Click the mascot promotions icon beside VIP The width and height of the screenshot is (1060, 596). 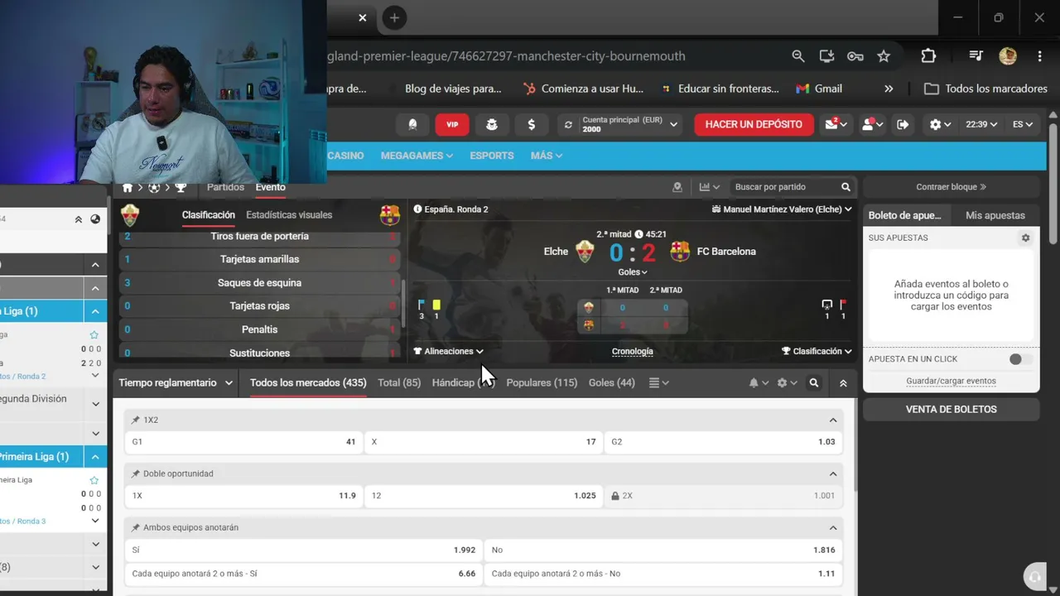point(492,124)
